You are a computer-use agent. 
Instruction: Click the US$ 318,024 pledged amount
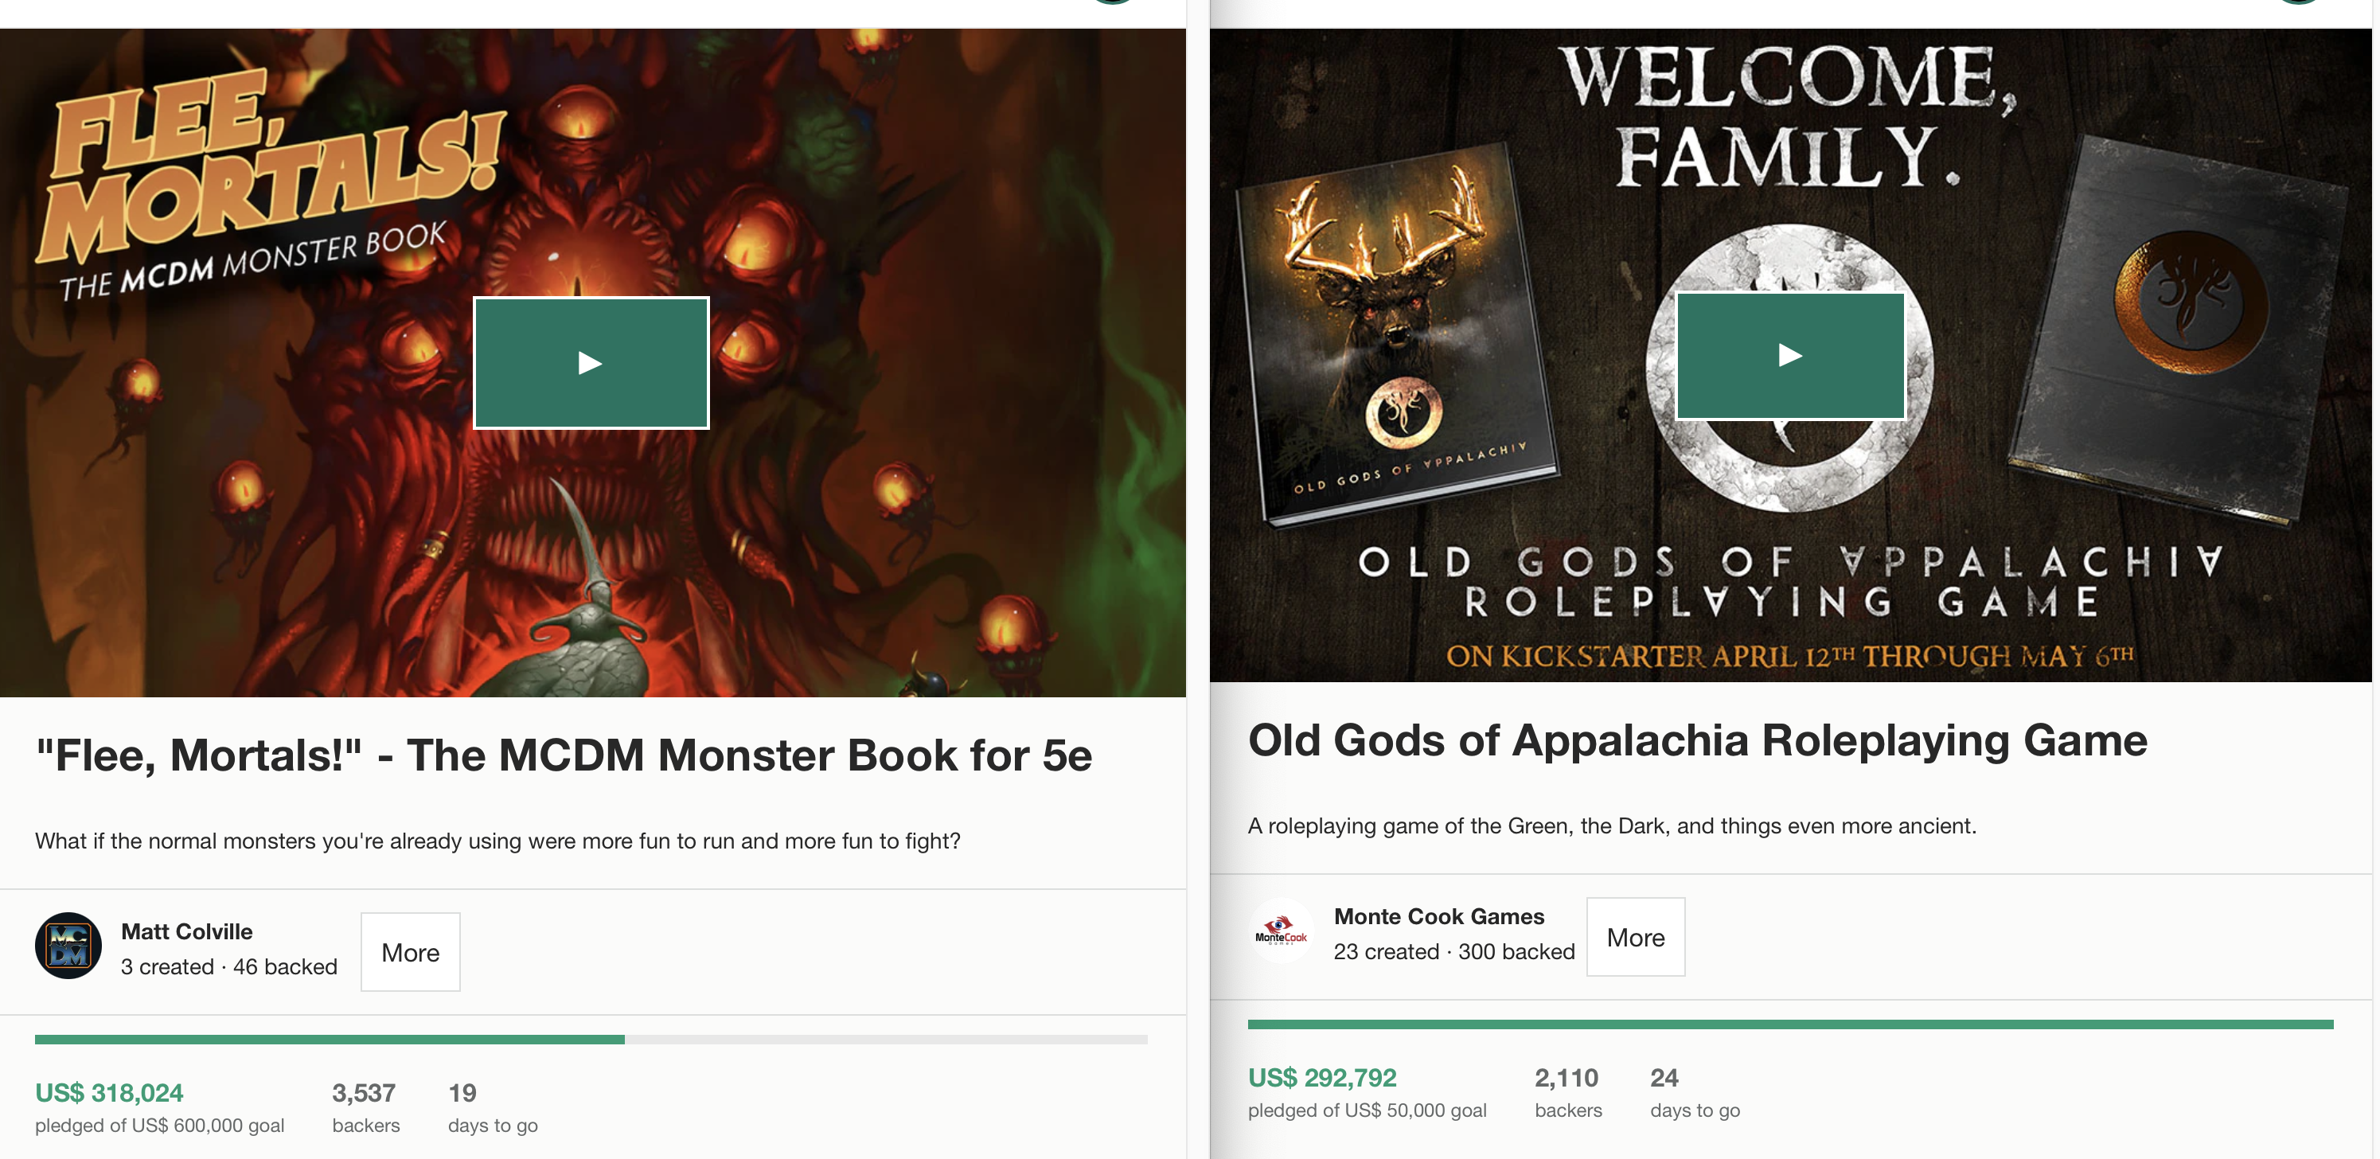click(x=109, y=1092)
